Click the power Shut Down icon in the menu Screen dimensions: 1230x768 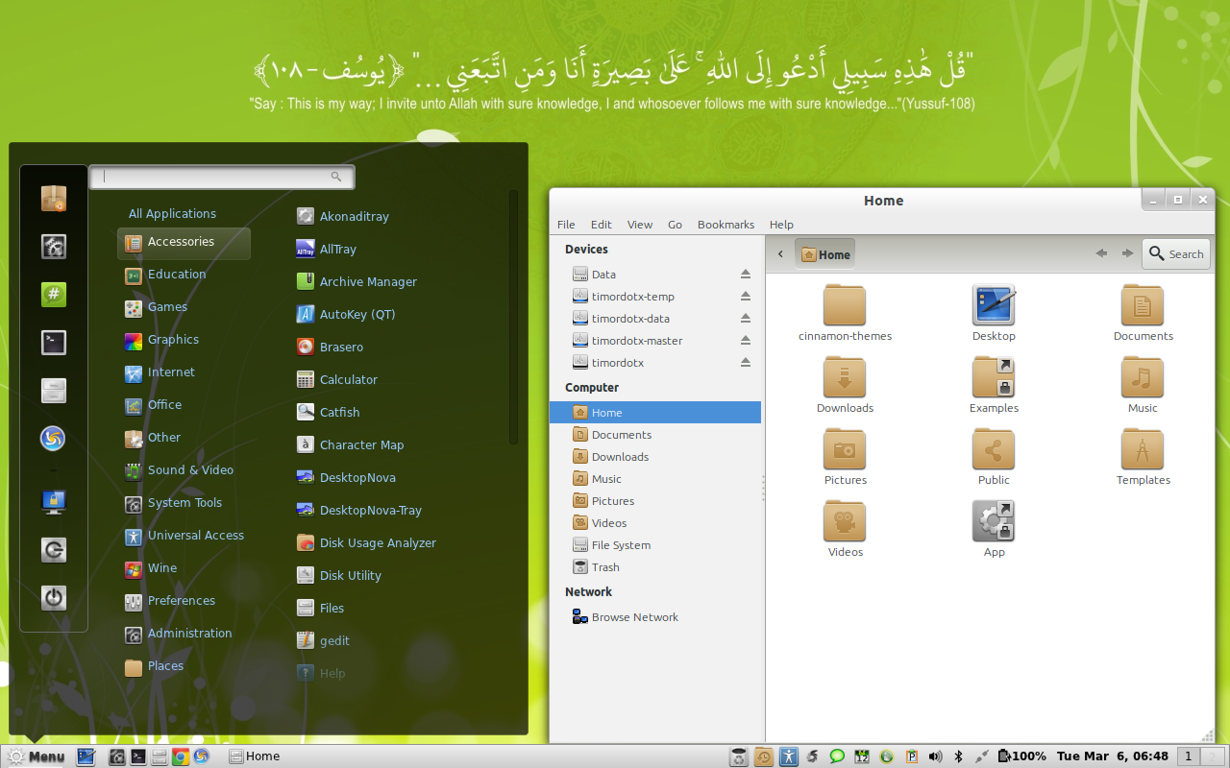pyautogui.click(x=54, y=598)
